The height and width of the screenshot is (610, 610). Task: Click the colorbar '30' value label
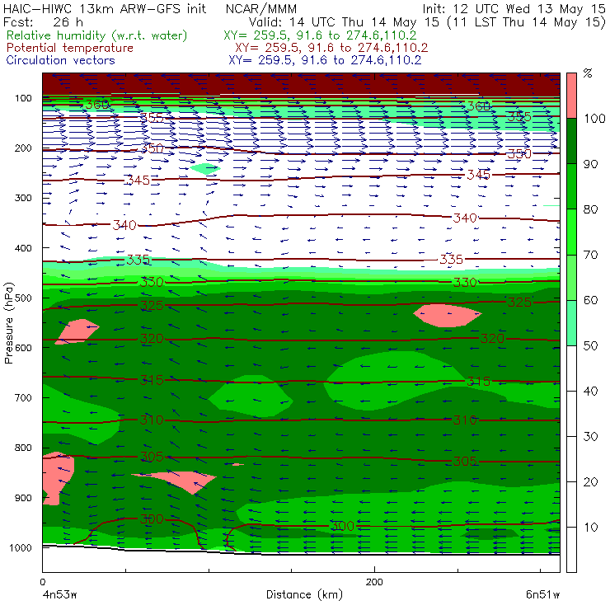[x=590, y=437]
